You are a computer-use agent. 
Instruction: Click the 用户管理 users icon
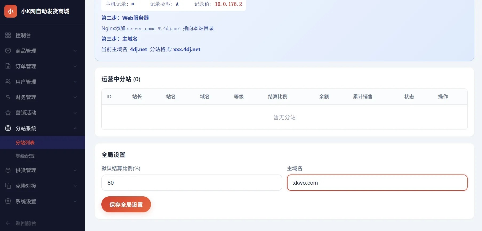pyautogui.click(x=8, y=82)
